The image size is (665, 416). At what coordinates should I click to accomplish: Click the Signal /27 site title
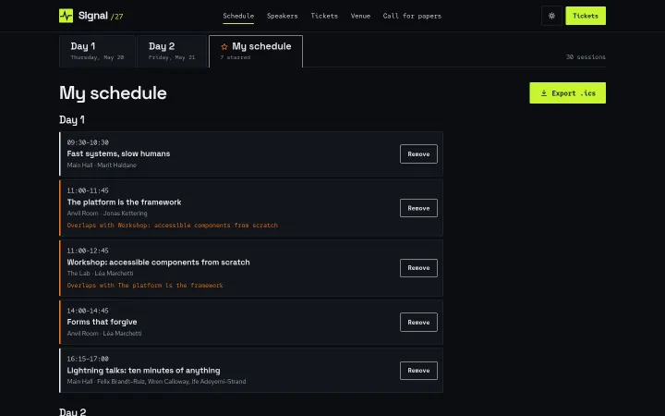101,16
